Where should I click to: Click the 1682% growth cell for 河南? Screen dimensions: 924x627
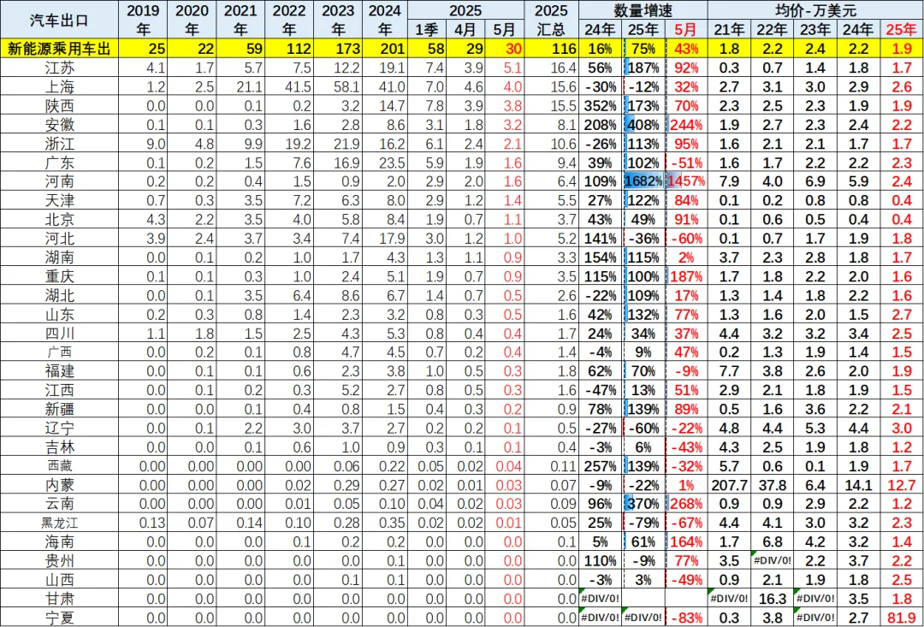[x=643, y=181]
